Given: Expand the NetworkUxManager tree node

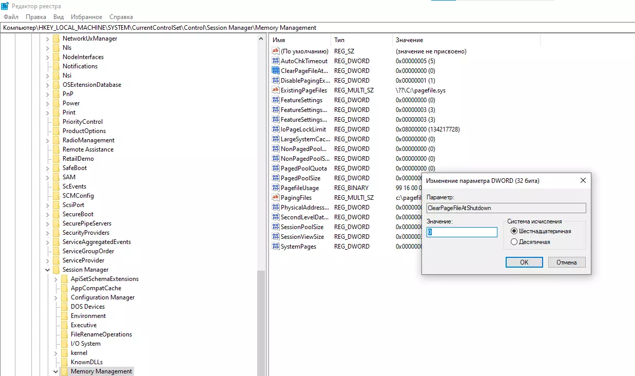Looking at the screenshot, I should pyautogui.click(x=48, y=39).
